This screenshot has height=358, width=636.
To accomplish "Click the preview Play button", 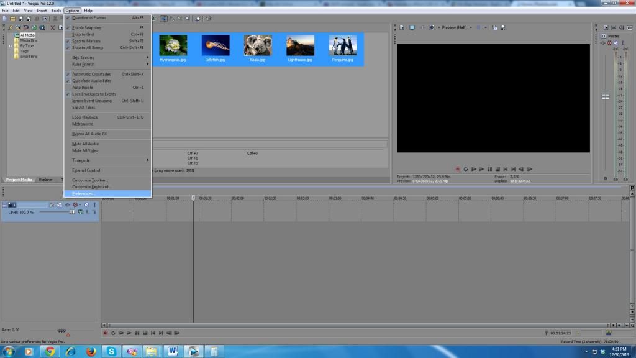I will click(481, 169).
